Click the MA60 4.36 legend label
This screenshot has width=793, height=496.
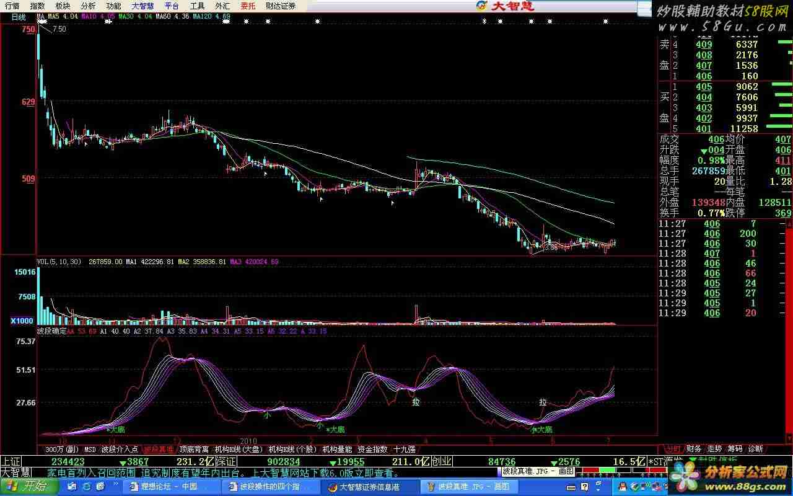[x=173, y=16]
